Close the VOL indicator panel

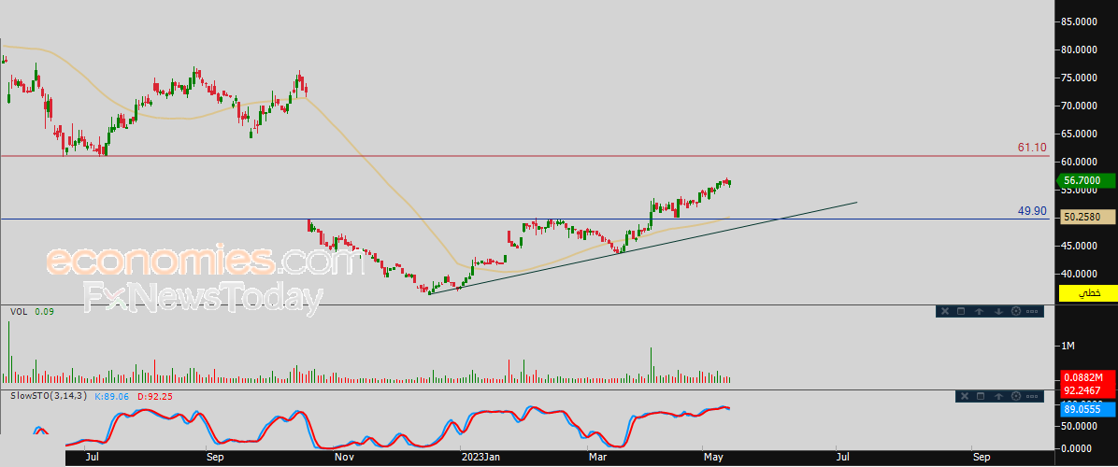(x=944, y=311)
